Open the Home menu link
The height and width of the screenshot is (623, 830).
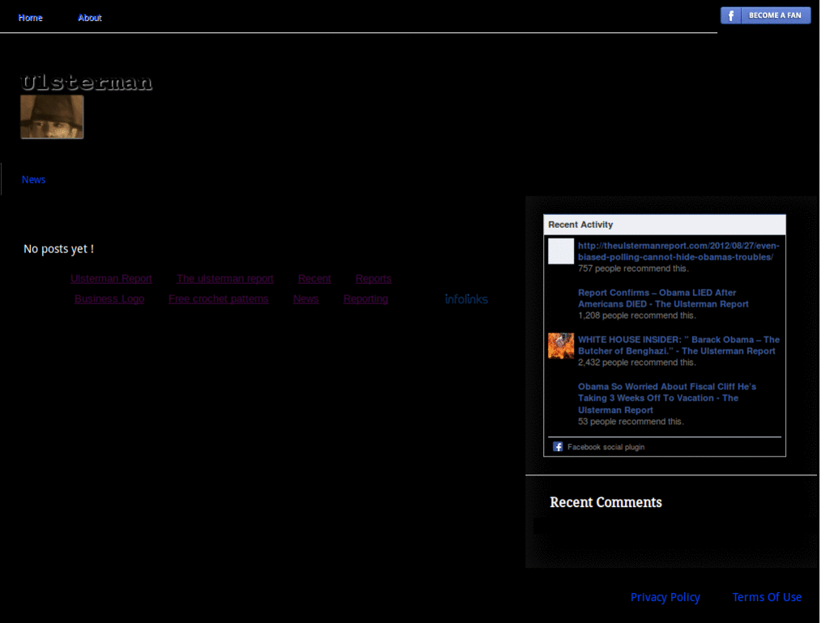click(30, 18)
